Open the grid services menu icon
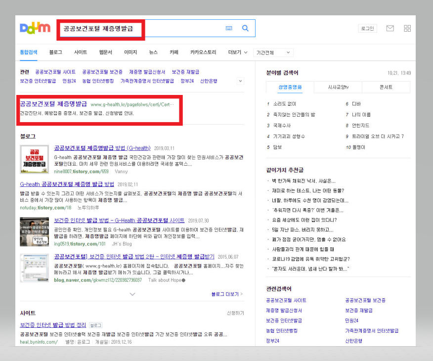This screenshot has width=433, height=361. (407, 28)
